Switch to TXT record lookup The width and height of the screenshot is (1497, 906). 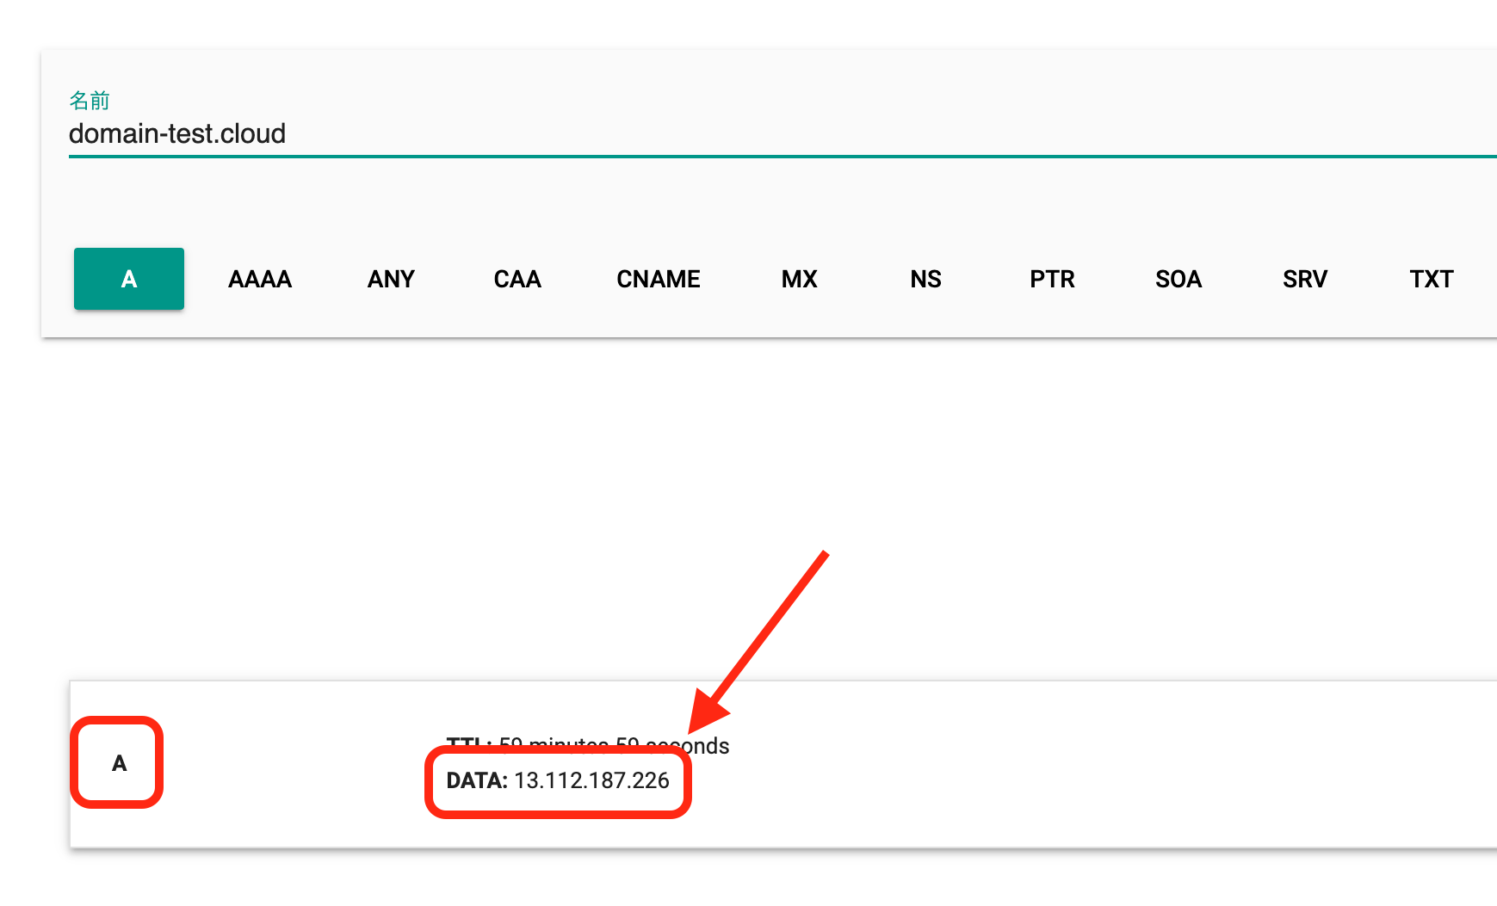(1432, 279)
